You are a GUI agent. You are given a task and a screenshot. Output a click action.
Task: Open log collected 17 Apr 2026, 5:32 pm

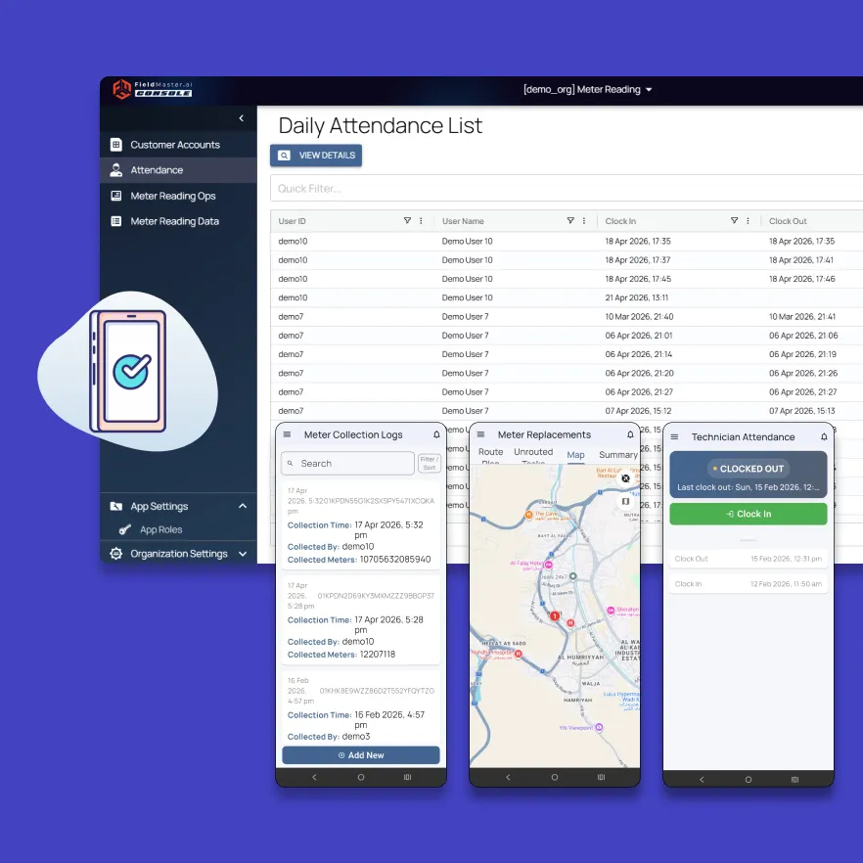[x=361, y=524]
